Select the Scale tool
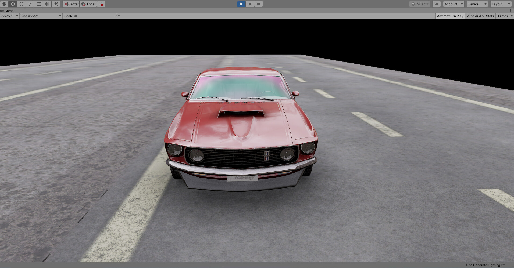The width and height of the screenshot is (514, 268). pos(30,4)
